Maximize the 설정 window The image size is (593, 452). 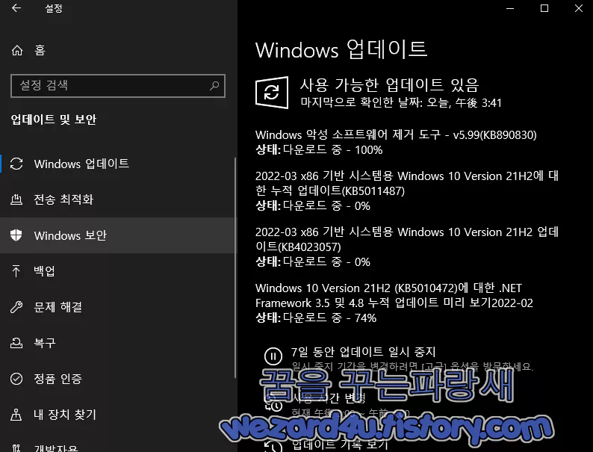point(544,8)
